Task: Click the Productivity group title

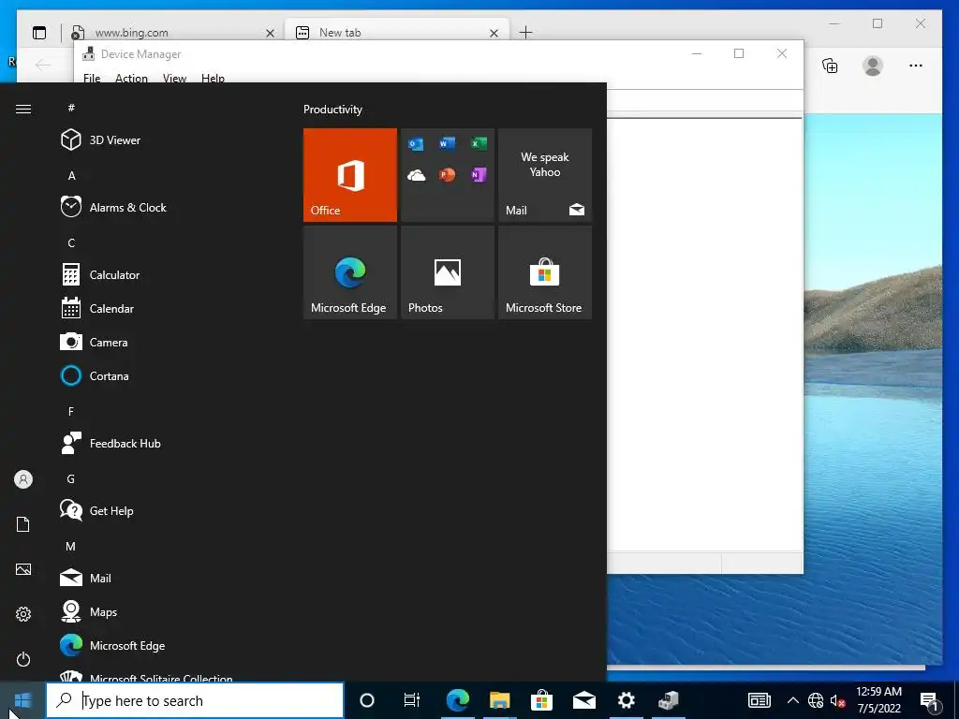Action: point(332,110)
